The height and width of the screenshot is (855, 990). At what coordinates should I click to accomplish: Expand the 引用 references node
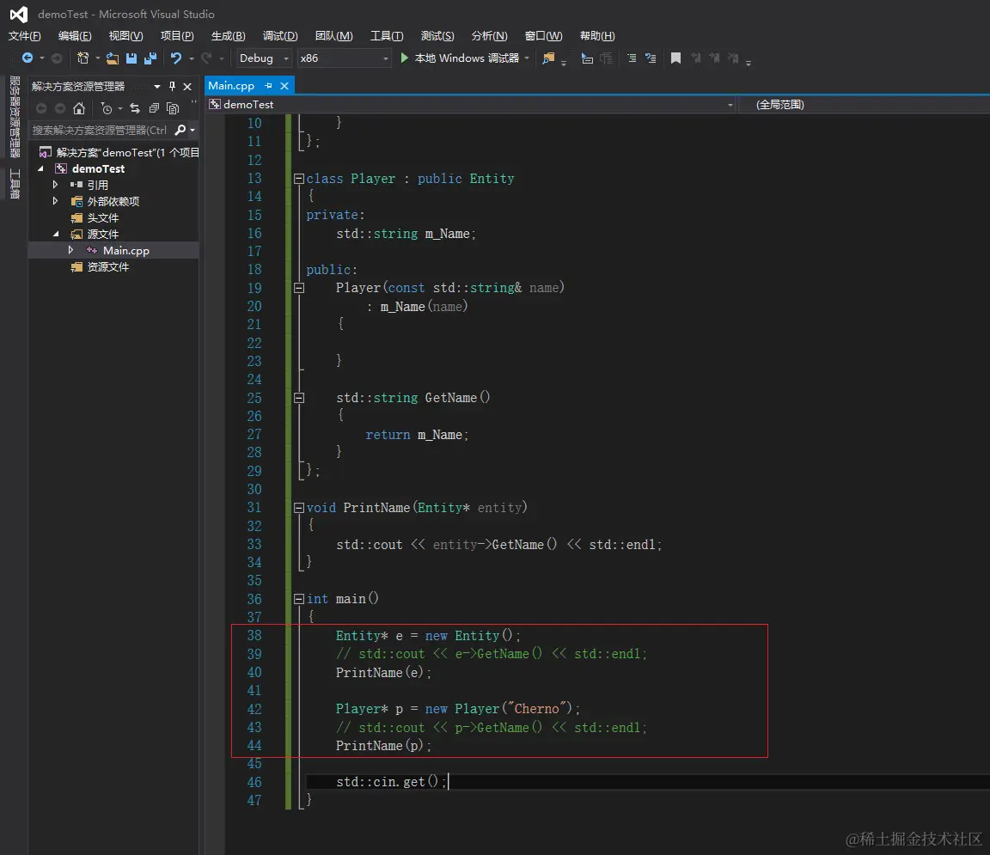(x=56, y=185)
